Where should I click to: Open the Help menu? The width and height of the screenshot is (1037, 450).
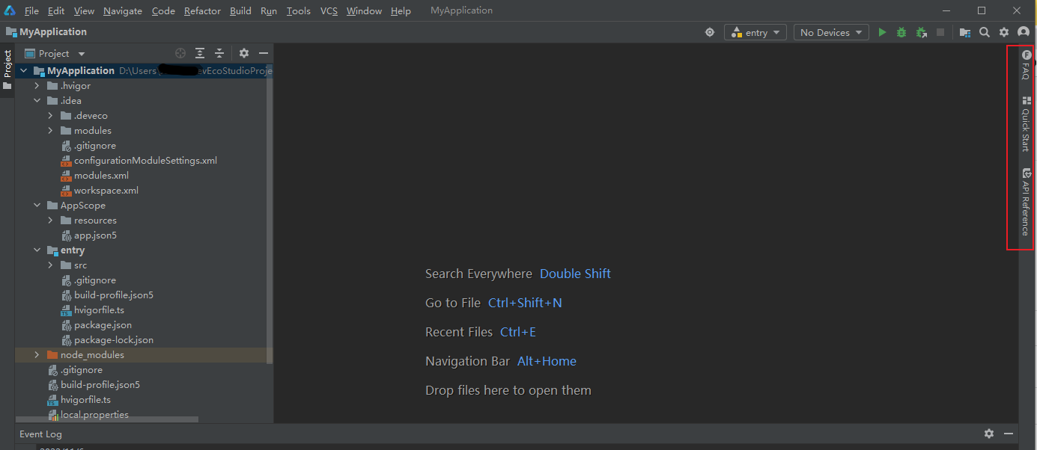[x=401, y=10]
